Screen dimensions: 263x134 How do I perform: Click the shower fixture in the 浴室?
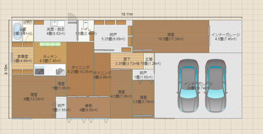pyautogui.click(x=28, y=22)
